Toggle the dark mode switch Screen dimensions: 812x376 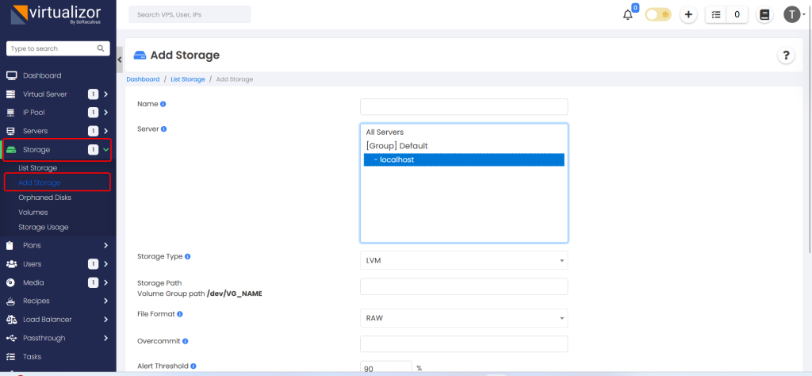[x=657, y=14]
